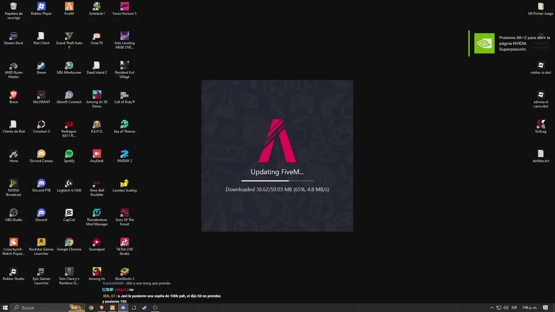The height and width of the screenshot is (312, 555).
Task: Click Sons Of The Forest shortcut
Action: coord(124,217)
